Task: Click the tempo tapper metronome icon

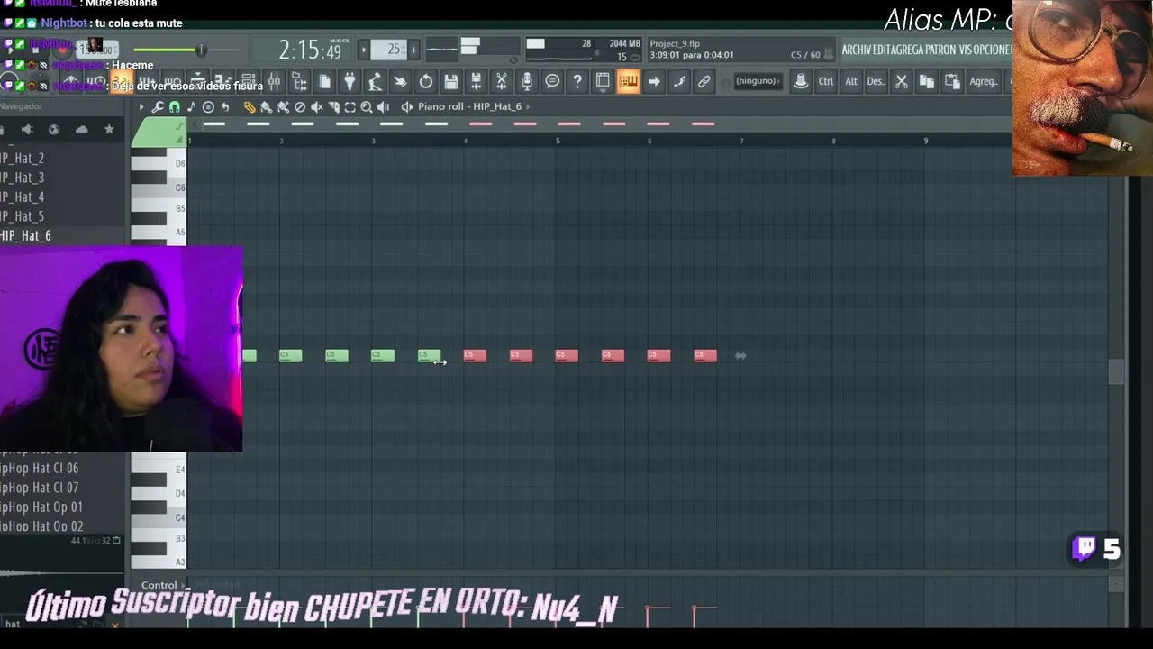Action: point(375,82)
